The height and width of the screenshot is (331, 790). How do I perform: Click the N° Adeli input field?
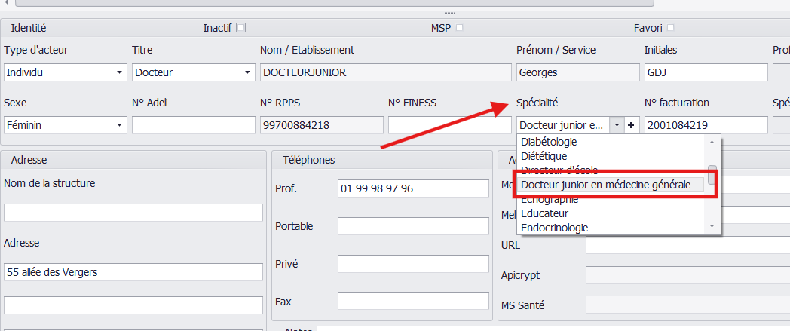click(x=194, y=125)
